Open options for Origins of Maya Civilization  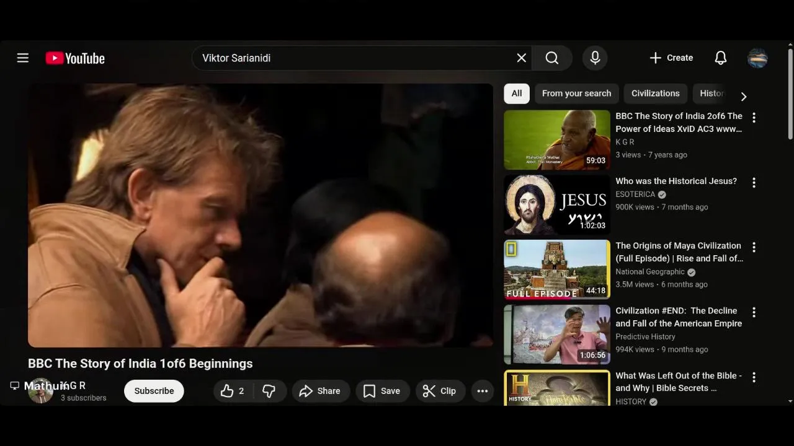[754, 247]
